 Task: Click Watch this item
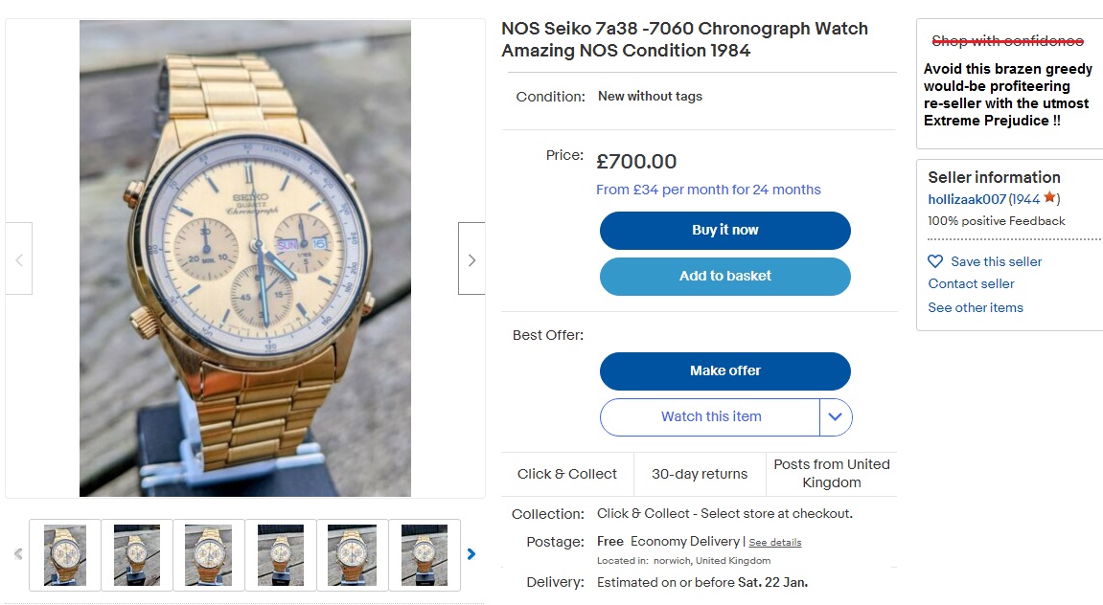(x=710, y=416)
